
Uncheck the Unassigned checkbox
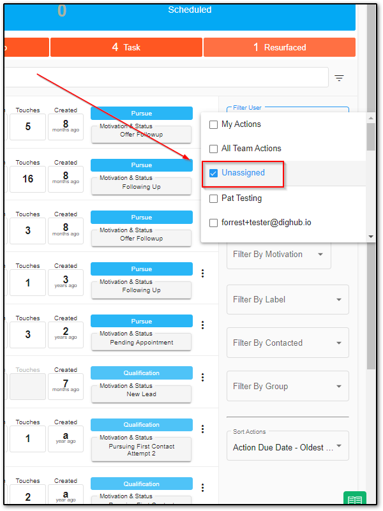[213, 173]
